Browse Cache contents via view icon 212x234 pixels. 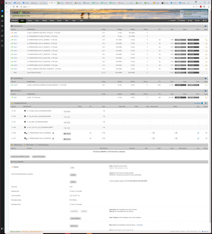tap(206, 85)
